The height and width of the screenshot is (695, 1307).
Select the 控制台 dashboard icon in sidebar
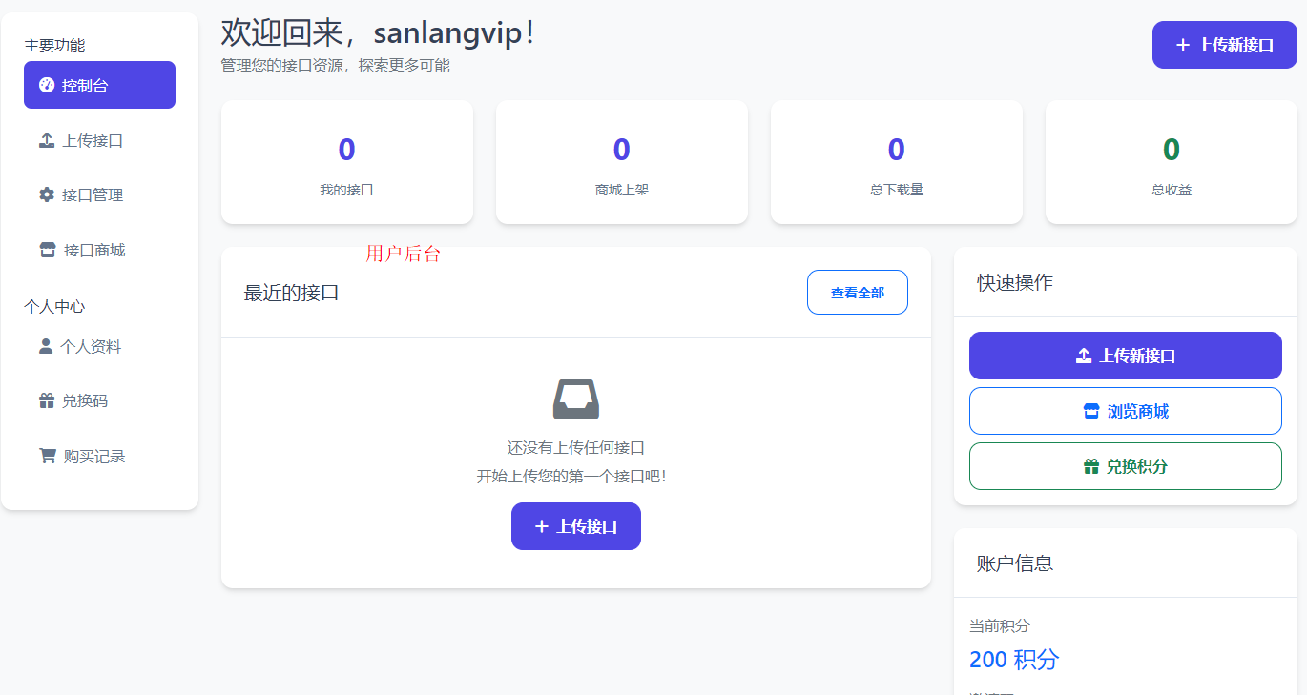coord(45,85)
